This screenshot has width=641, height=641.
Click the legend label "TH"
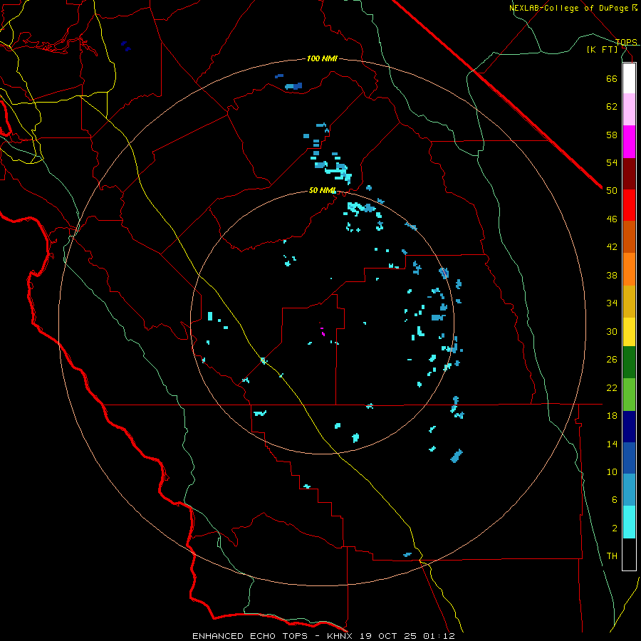pyautogui.click(x=612, y=556)
